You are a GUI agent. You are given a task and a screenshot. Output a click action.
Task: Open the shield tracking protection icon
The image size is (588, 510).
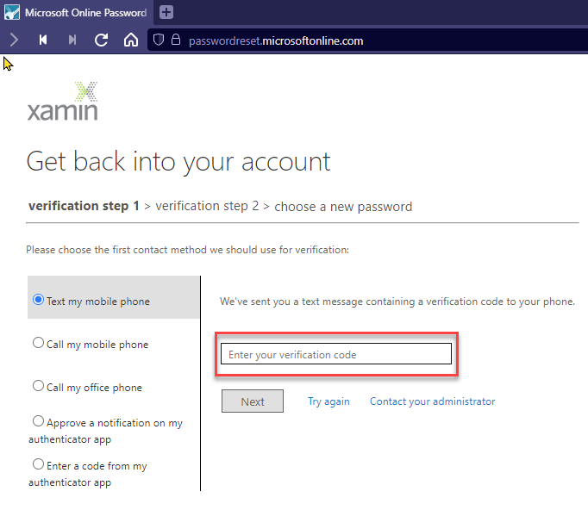[159, 40]
